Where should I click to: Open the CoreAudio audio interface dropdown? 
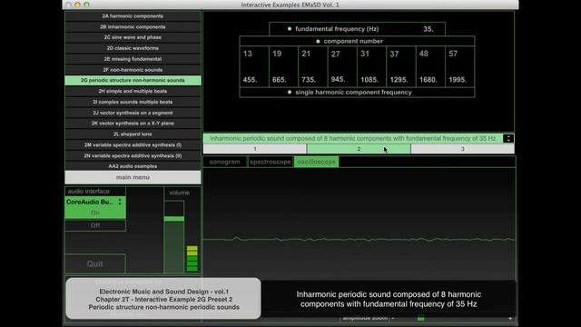[x=95, y=202]
